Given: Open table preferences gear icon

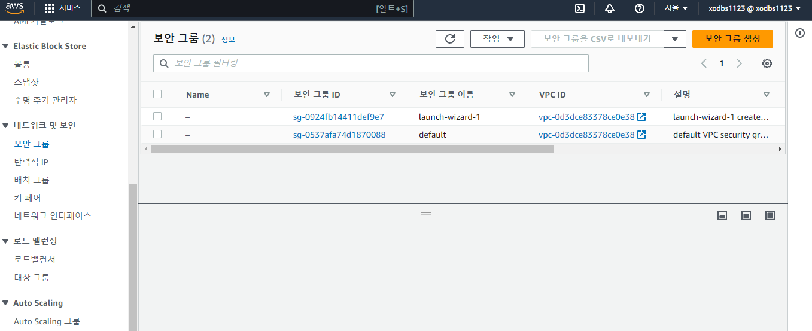Looking at the screenshot, I should click(x=767, y=63).
